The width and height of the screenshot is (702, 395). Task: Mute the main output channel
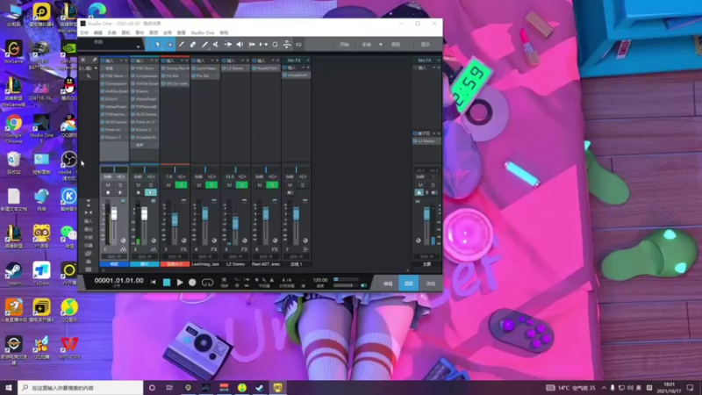(x=420, y=185)
